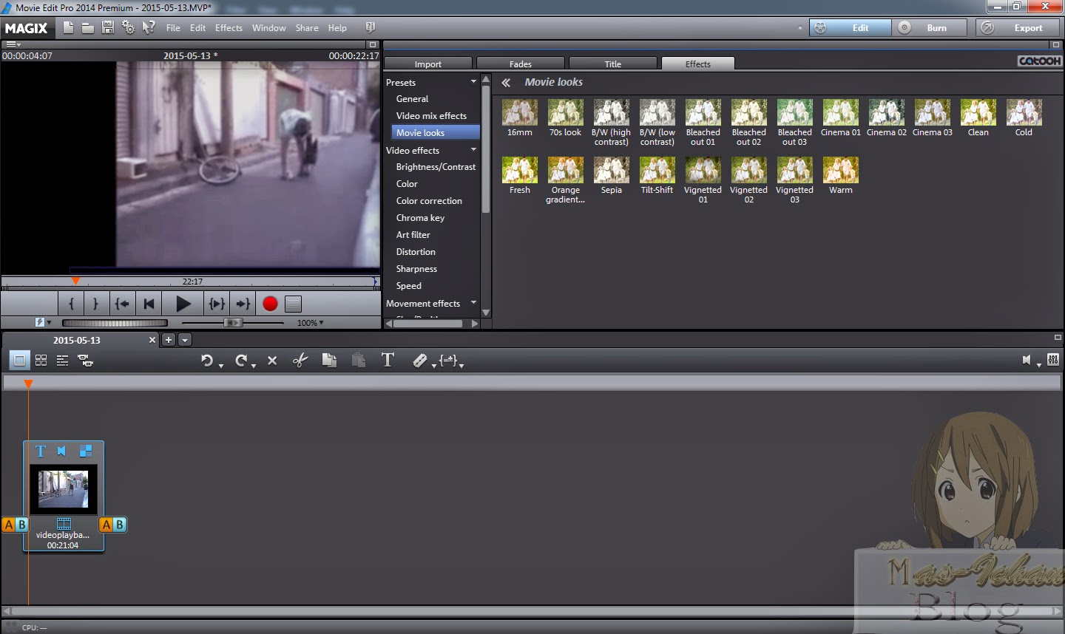
Task: Paste from clipboard in the timeline toolbar
Action: pyautogui.click(x=359, y=361)
